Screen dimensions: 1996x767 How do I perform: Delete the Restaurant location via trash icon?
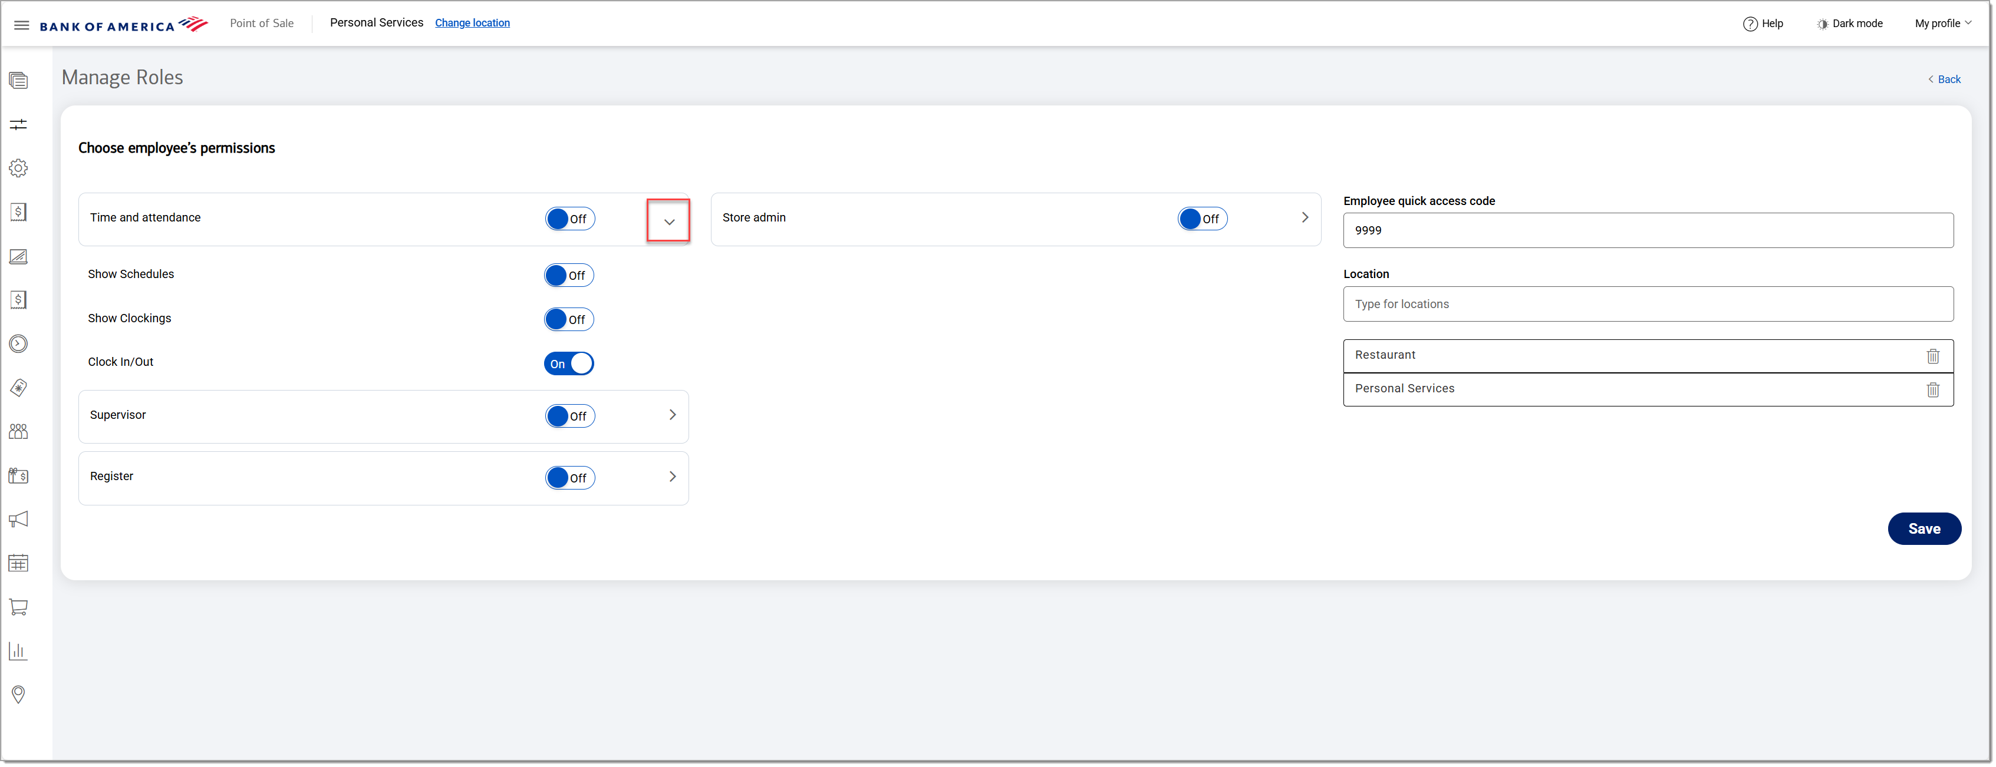[x=1932, y=356]
